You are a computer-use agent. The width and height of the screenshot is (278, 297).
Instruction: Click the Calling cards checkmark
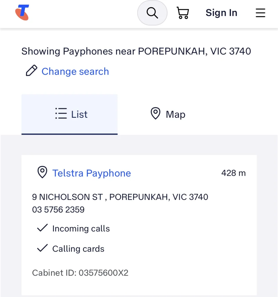tap(42, 248)
